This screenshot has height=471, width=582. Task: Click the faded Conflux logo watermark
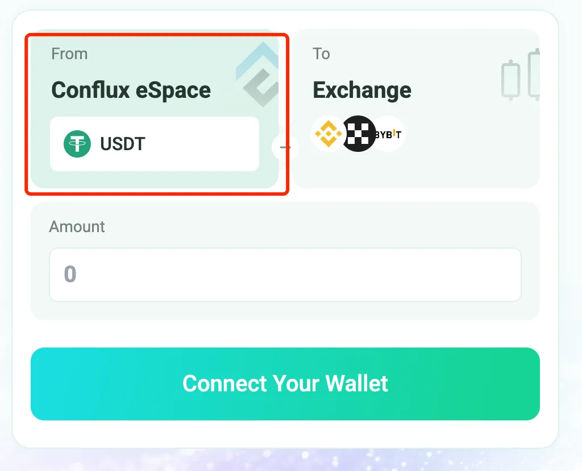(x=257, y=75)
